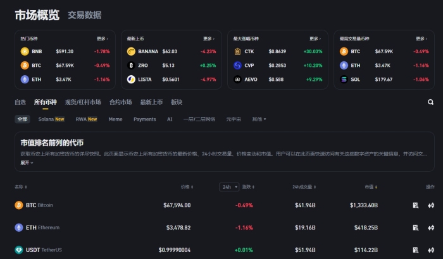
Task: Expand the 展开 description text
Action: click(27, 162)
